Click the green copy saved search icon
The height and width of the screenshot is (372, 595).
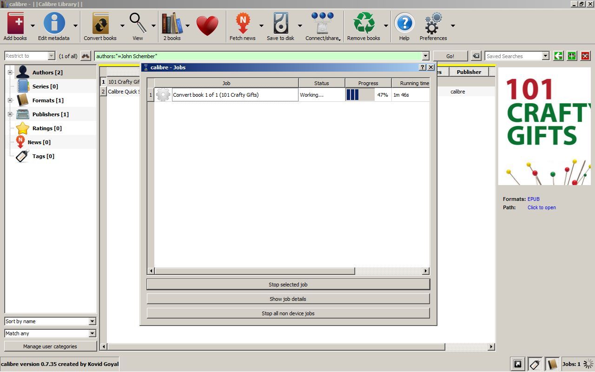(x=558, y=56)
